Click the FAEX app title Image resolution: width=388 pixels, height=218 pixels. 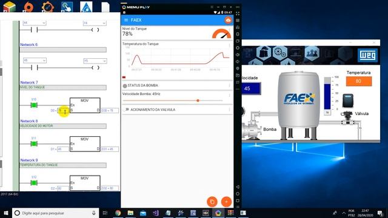[136, 20]
